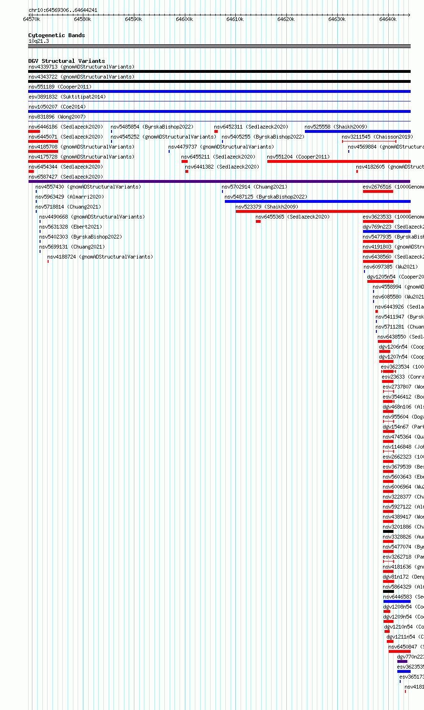Image resolution: width=424 pixels, height=710 pixels.
Task: Open the dgv769n223 variant label
Action: pyautogui.click(x=394, y=227)
